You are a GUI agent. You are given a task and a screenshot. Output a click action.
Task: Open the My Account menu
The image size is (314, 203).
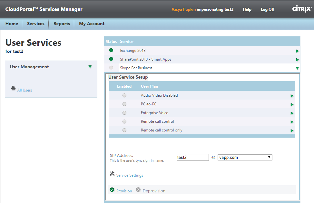(92, 24)
